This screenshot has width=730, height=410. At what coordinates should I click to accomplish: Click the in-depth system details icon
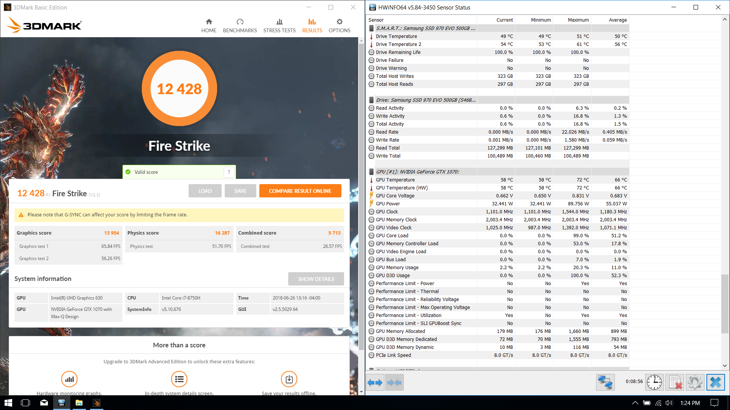point(179,379)
